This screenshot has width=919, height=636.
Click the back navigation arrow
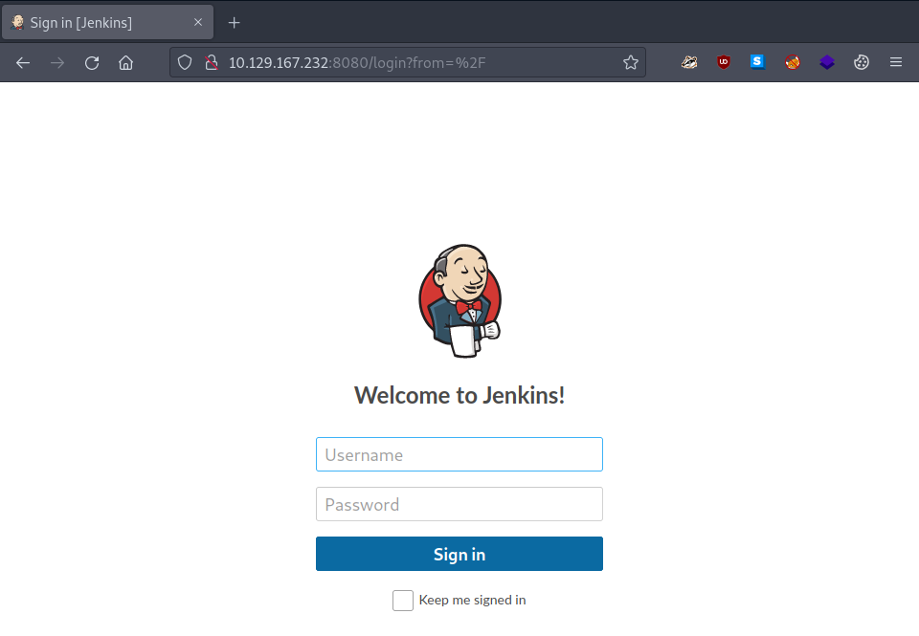click(23, 61)
